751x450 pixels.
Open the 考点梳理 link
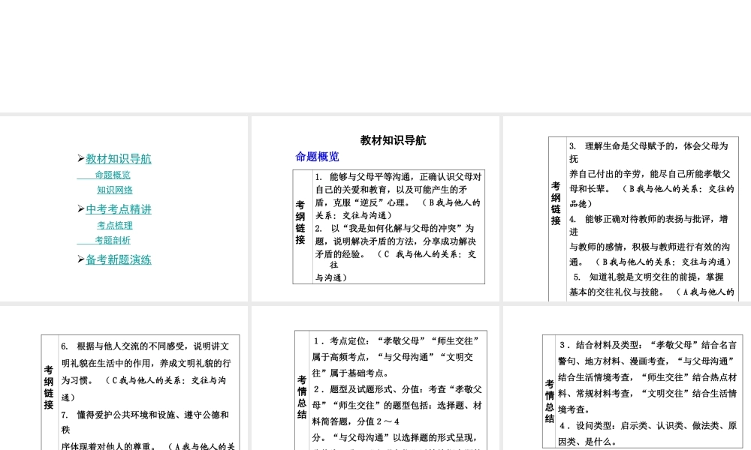tap(115, 225)
